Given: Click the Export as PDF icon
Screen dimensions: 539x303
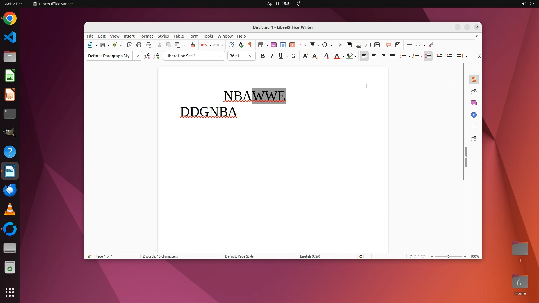Looking at the screenshot, I should (x=129, y=45).
